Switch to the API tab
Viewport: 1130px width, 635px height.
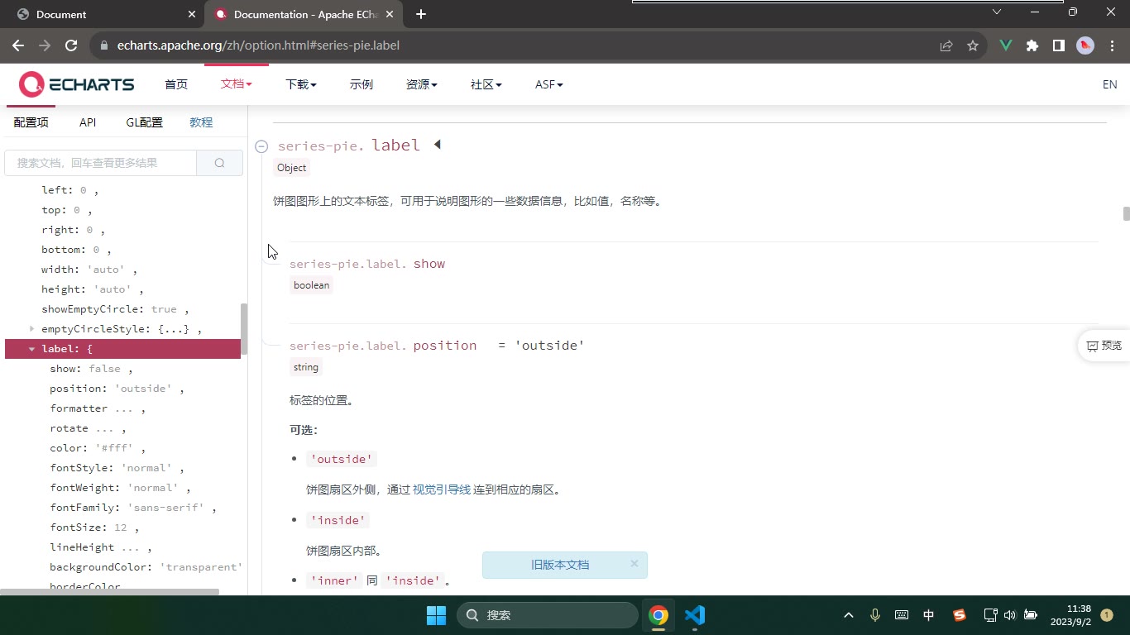[88, 122]
